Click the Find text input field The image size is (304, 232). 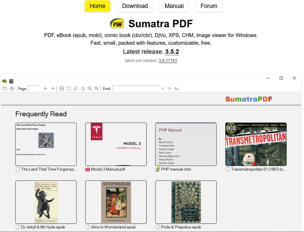pyautogui.click(x=135, y=88)
